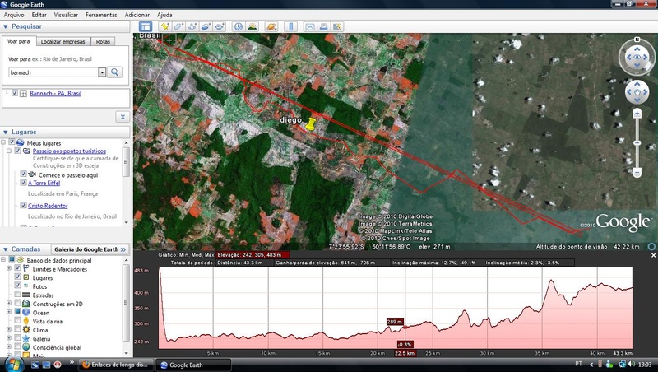Toggle the A Torre Eiffel checkbox
This screenshot has width=658, height=372.
click(x=24, y=183)
